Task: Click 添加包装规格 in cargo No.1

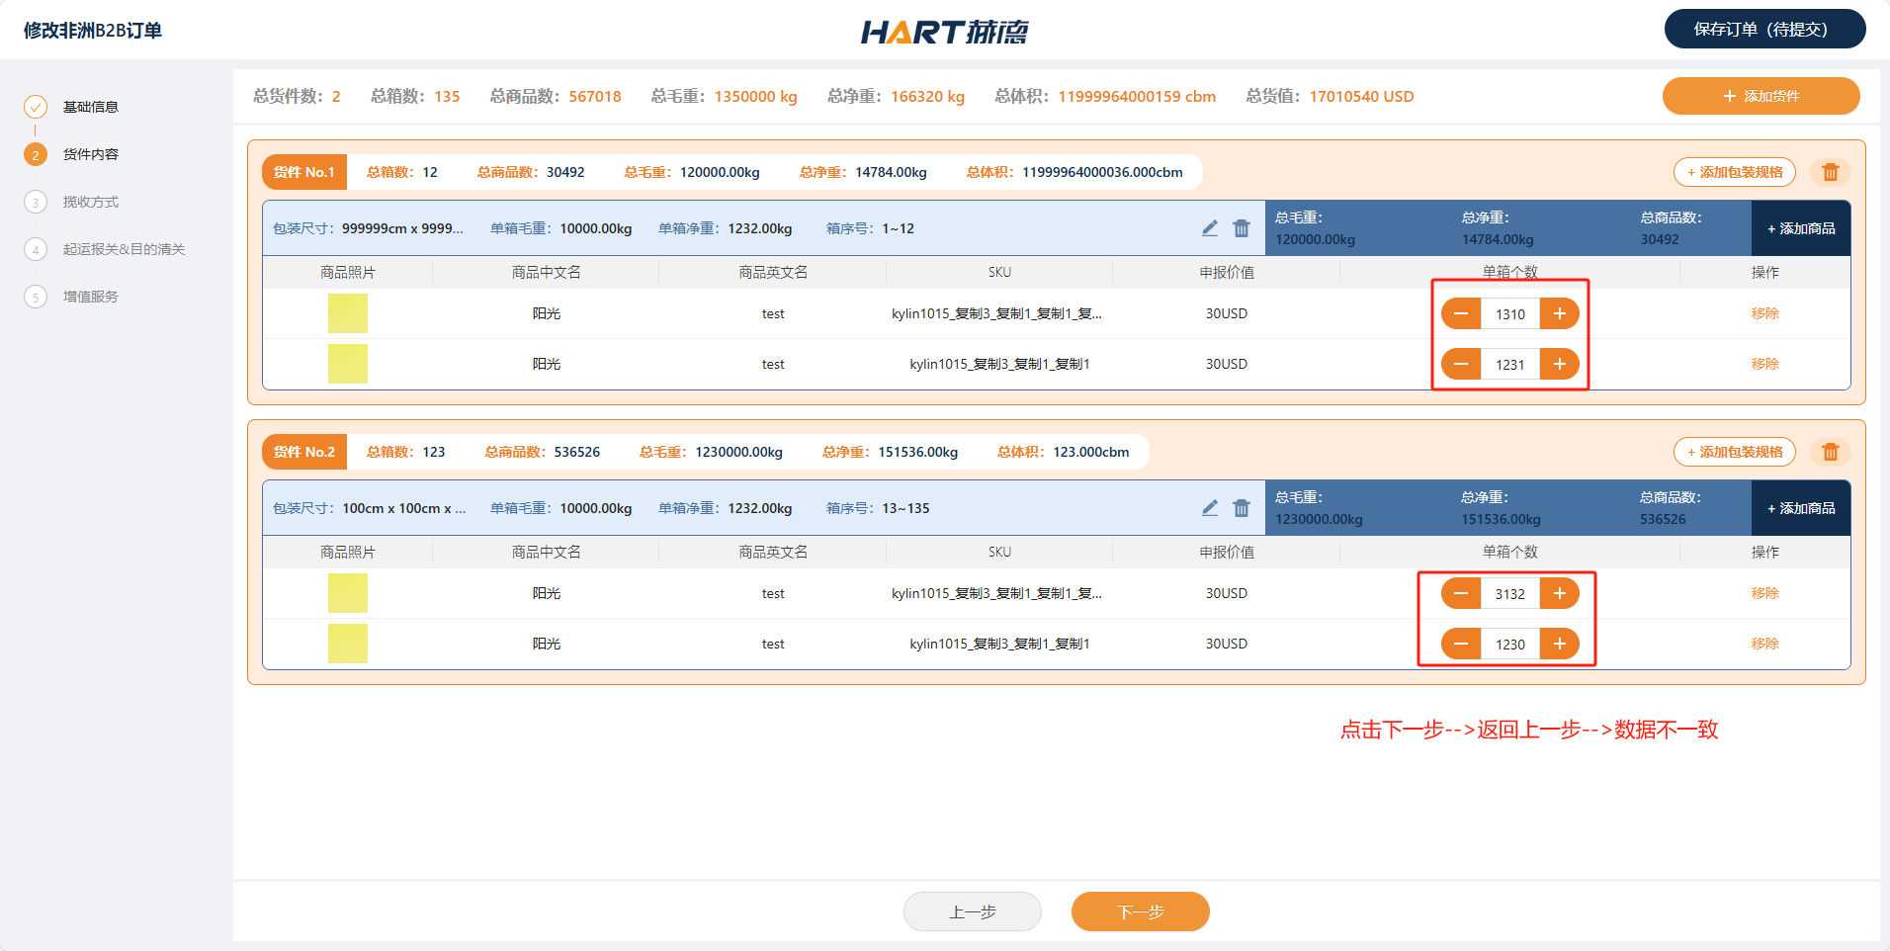Action: coord(1734,172)
